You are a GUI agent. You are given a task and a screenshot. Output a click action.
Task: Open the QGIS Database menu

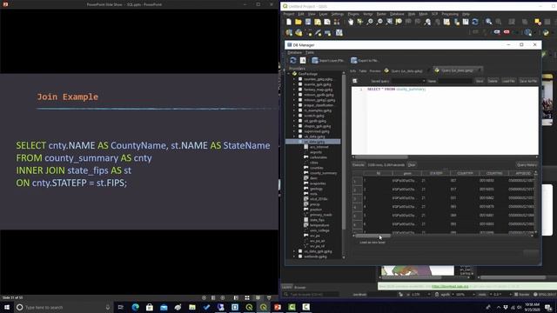[397, 14]
